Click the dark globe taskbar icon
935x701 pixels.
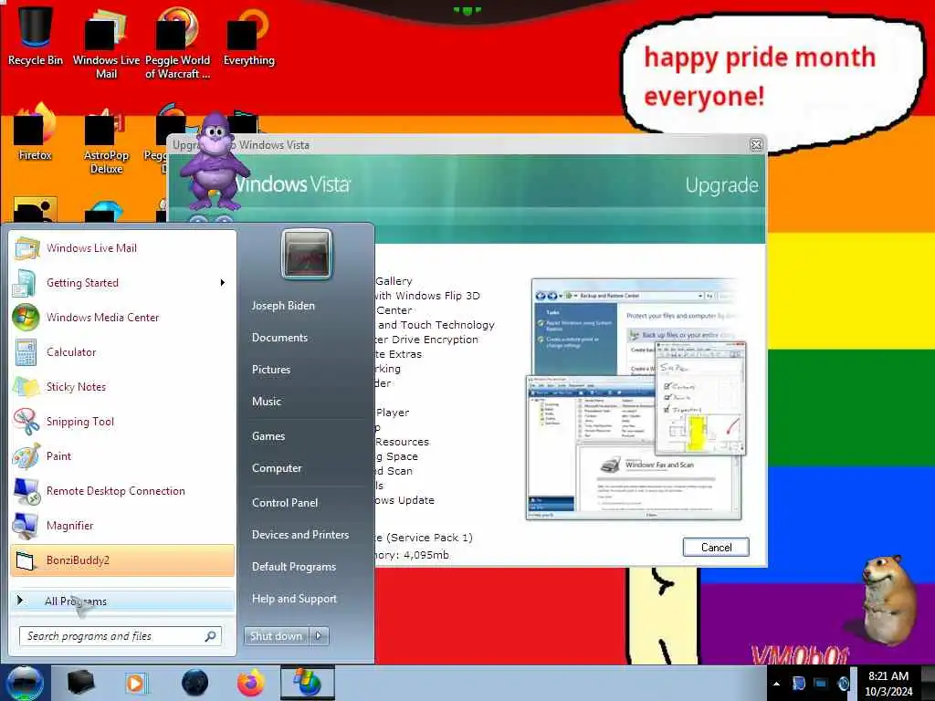coord(194,683)
